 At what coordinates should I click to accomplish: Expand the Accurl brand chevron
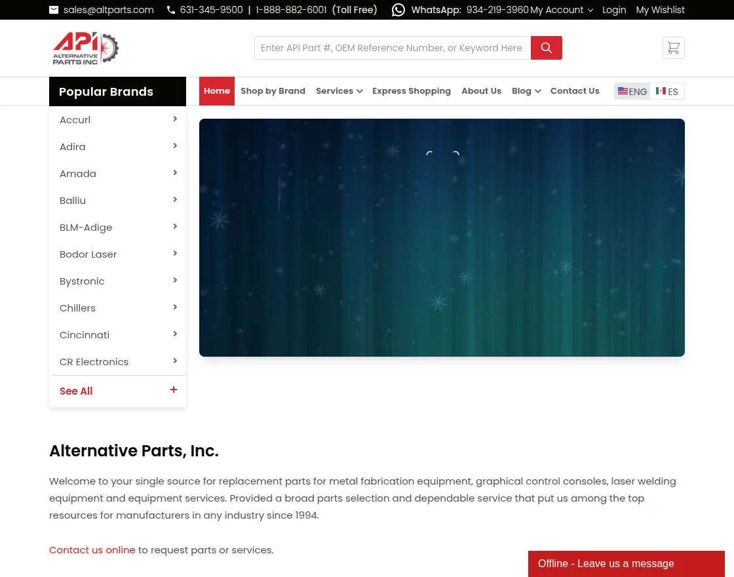click(x=174, y=119)
